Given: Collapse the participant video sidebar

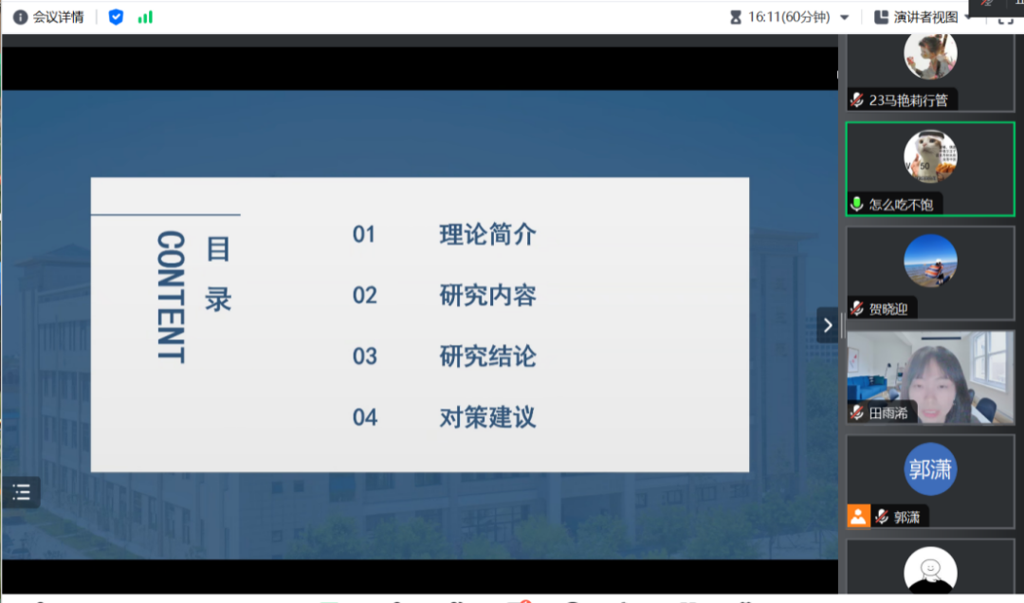Looking at the screenshot, I should pos(828,325).
